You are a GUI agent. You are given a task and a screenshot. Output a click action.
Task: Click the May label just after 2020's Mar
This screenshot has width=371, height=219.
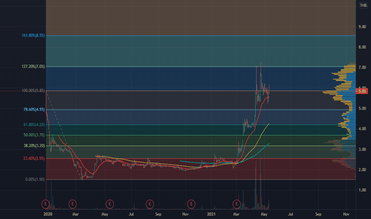105,214
